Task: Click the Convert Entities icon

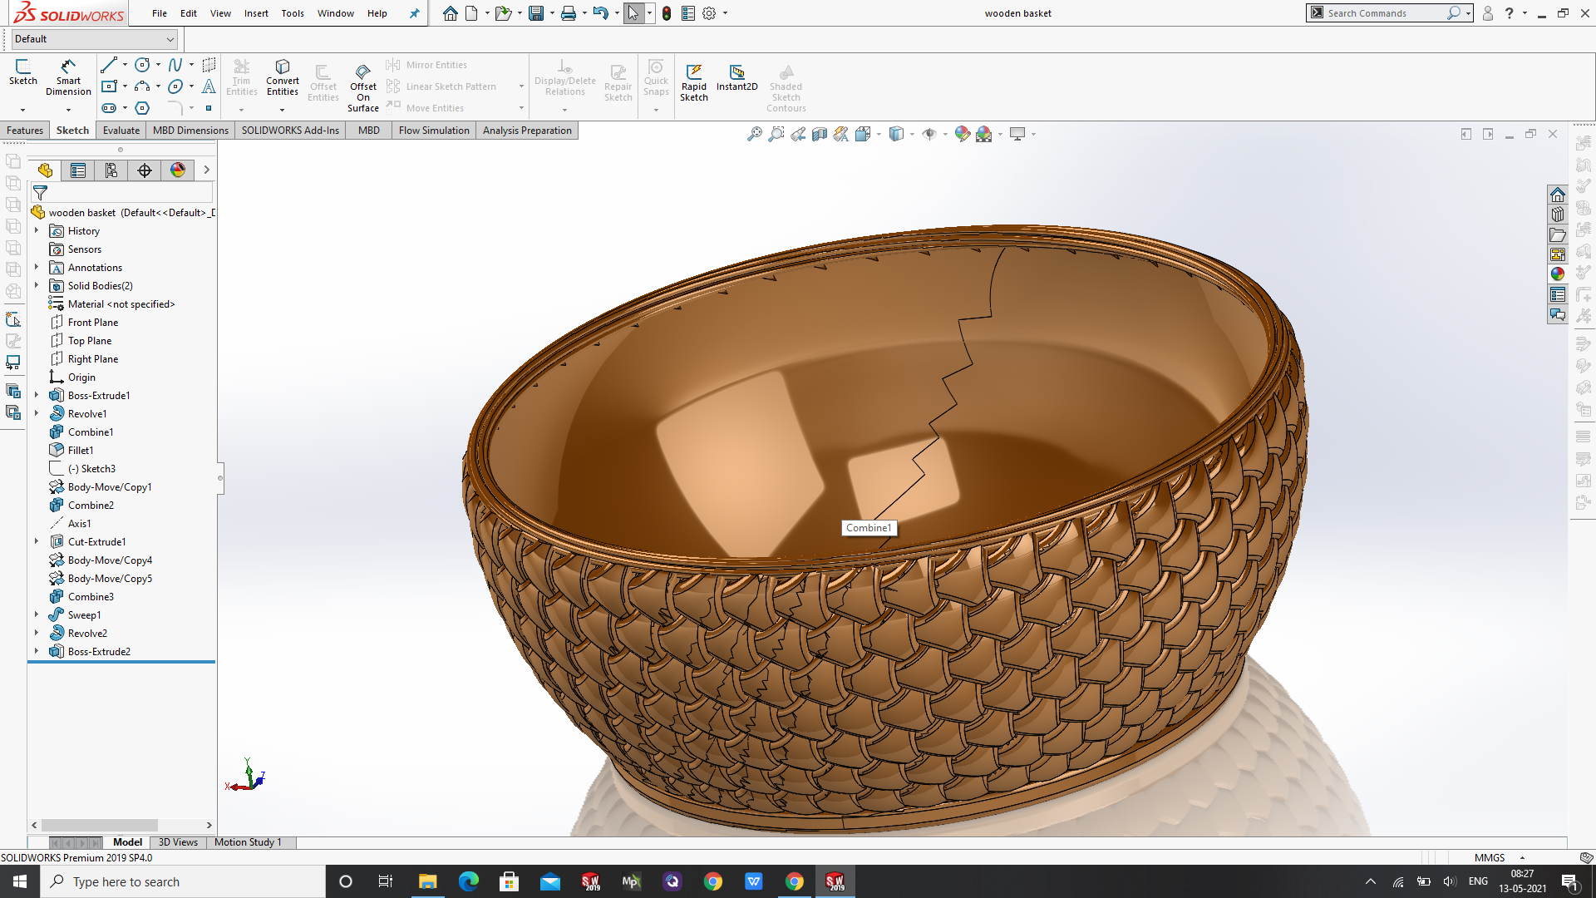Action: [x=283, y=76]
